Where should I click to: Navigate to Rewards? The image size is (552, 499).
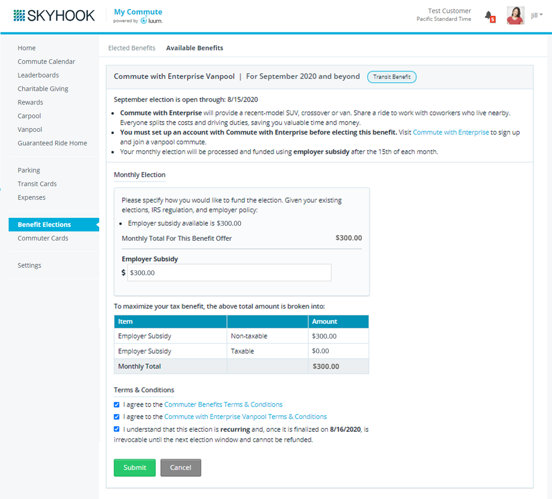tap(30, 102)
